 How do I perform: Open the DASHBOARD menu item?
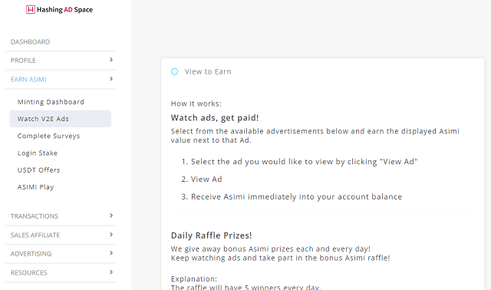coord(30,42)
